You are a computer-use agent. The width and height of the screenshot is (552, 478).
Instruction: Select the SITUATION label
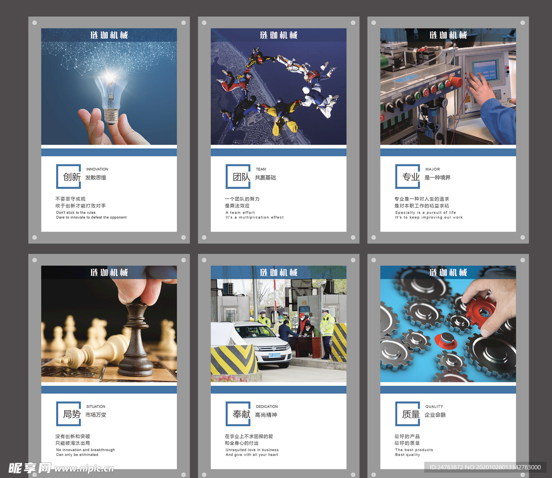pyautogui.click(x=96, y=406)
